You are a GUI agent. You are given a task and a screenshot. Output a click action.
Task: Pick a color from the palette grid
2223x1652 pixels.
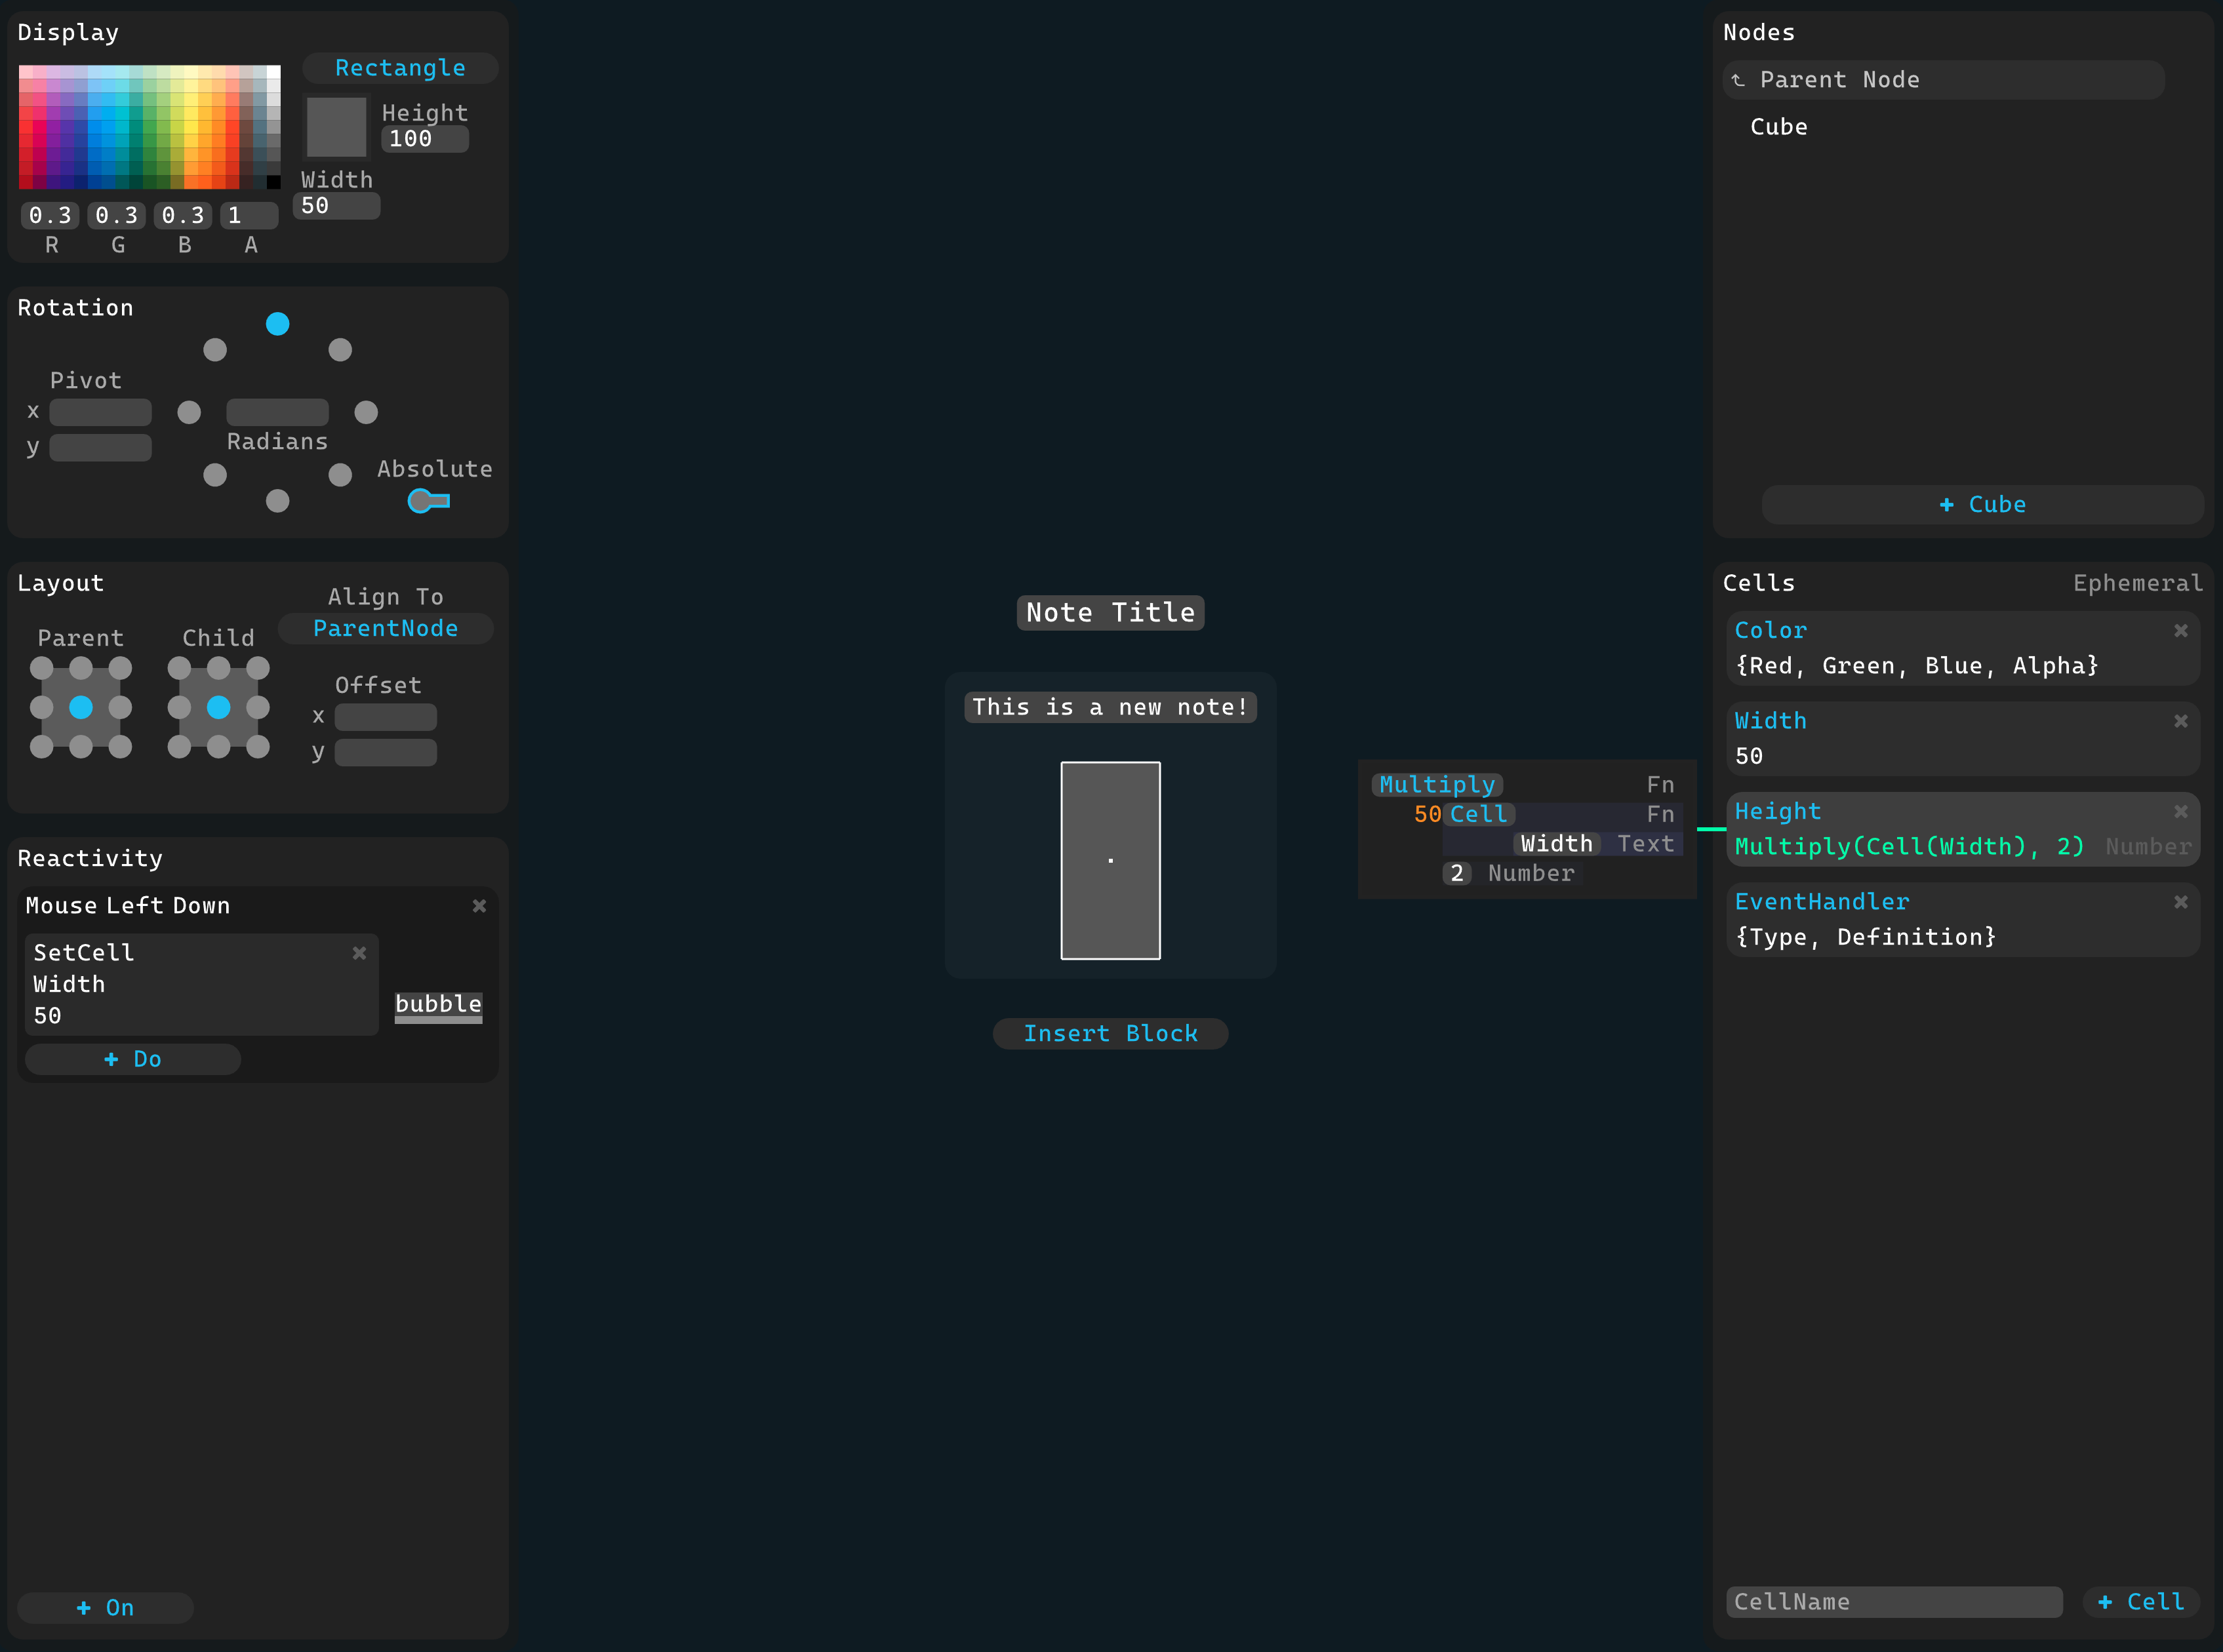point(150,127)
